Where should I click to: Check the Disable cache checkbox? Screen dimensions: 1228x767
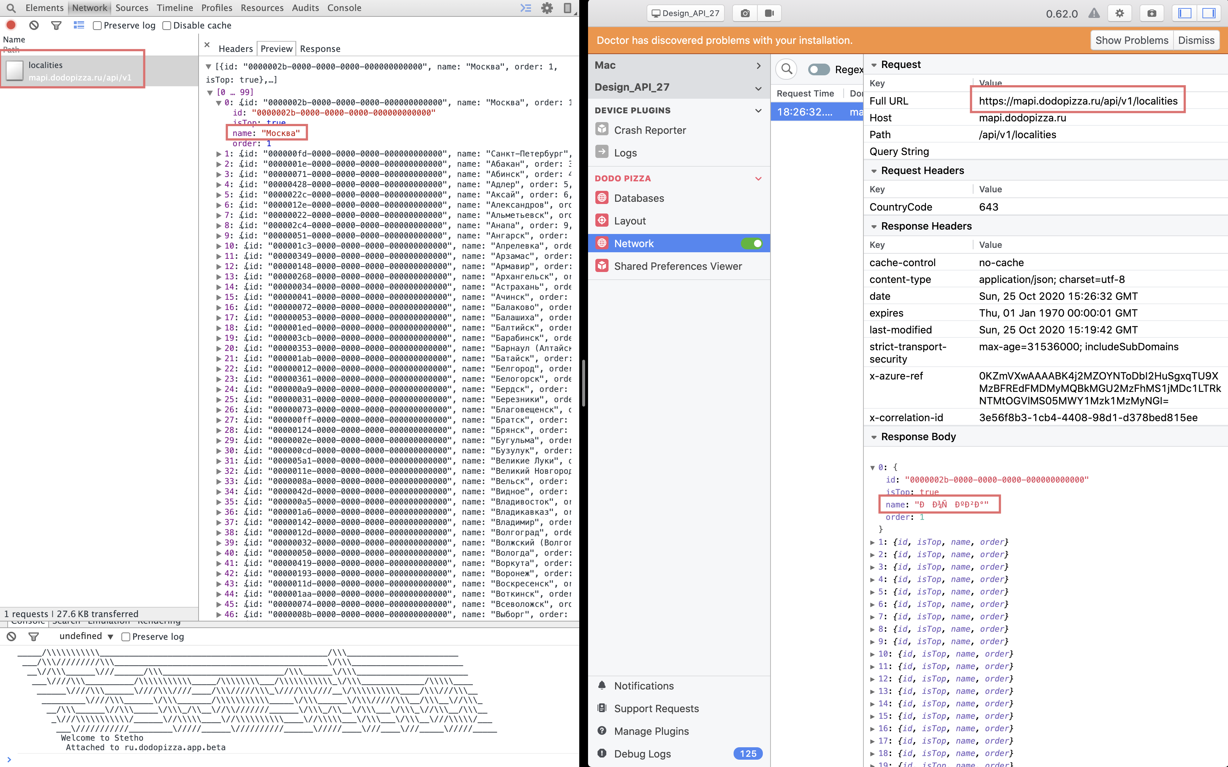click(167, 25)
